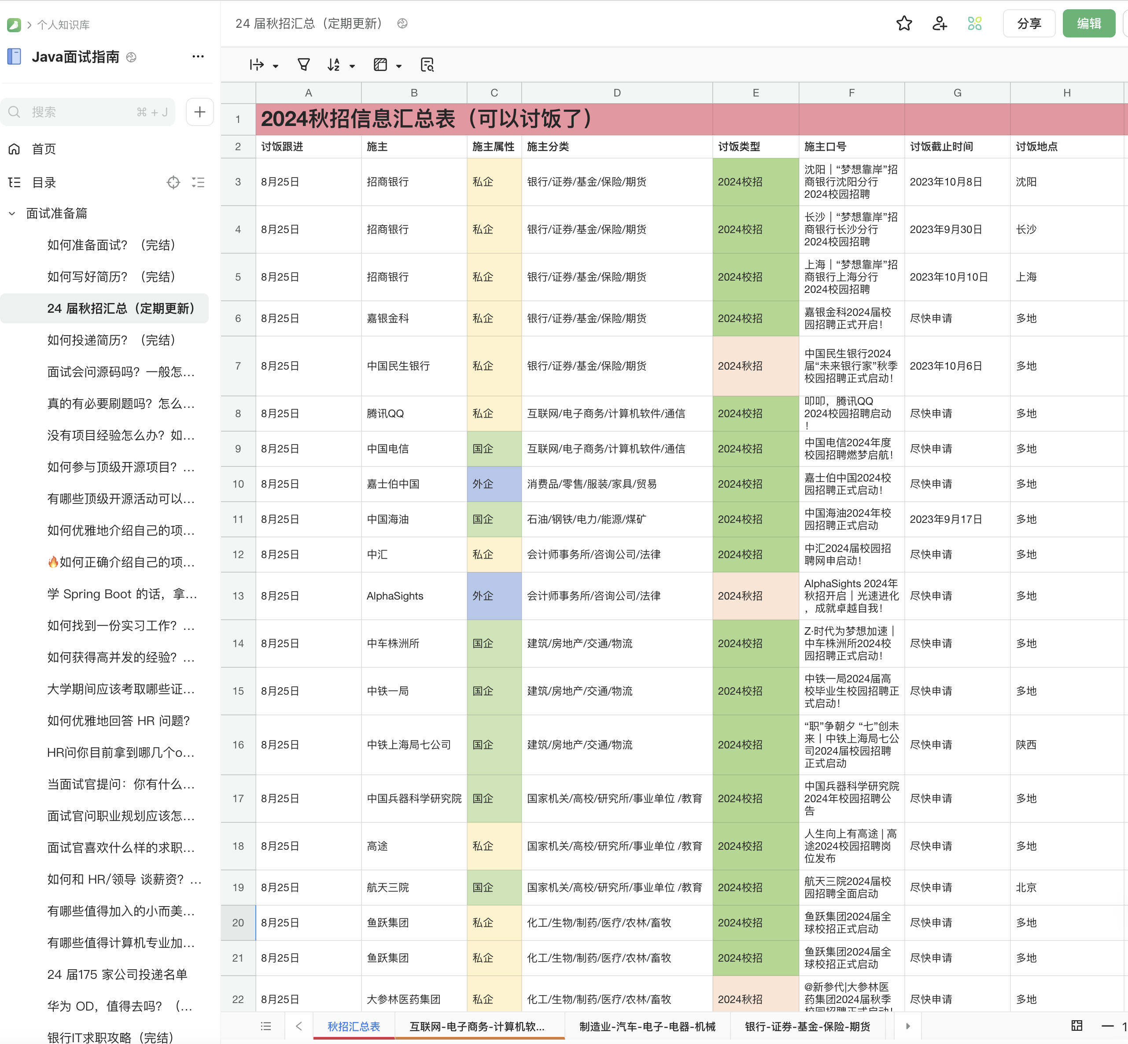Image resolution: width=1128 pixels, height=1044 pixels.
Task: Open 目录 table of contents
Action: coord(44,182)
